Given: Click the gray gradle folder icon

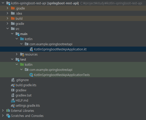Looking at the screenshot, I should tap(13, 24).
